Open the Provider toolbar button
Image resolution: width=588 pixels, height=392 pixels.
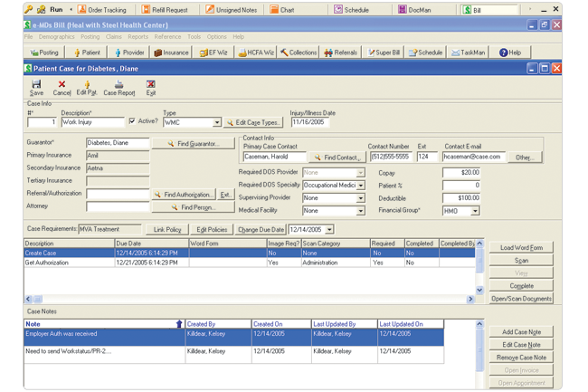pos(129,53)
